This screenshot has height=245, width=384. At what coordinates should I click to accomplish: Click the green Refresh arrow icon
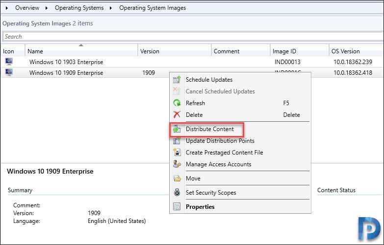coord(177,103)
